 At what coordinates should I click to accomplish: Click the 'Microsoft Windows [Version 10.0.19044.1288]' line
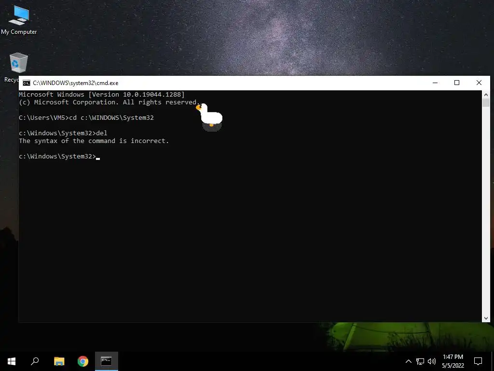(x=102, y=94)
